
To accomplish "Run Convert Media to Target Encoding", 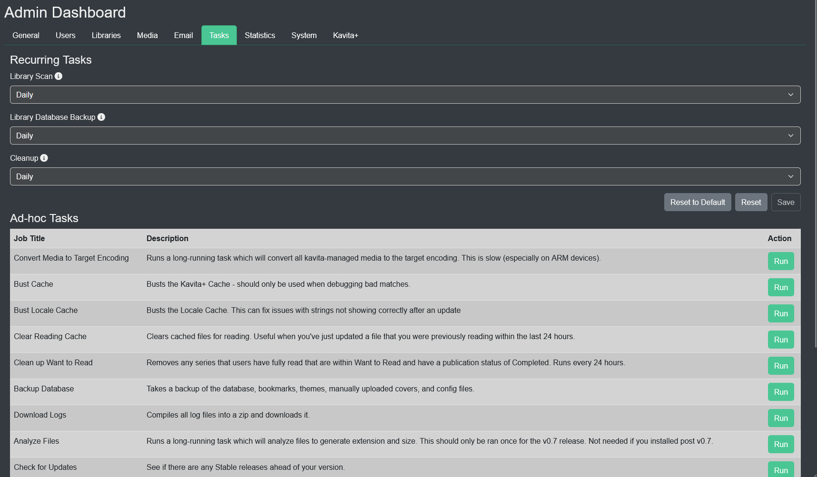I will pyautogui.click(x=780, y=261).
